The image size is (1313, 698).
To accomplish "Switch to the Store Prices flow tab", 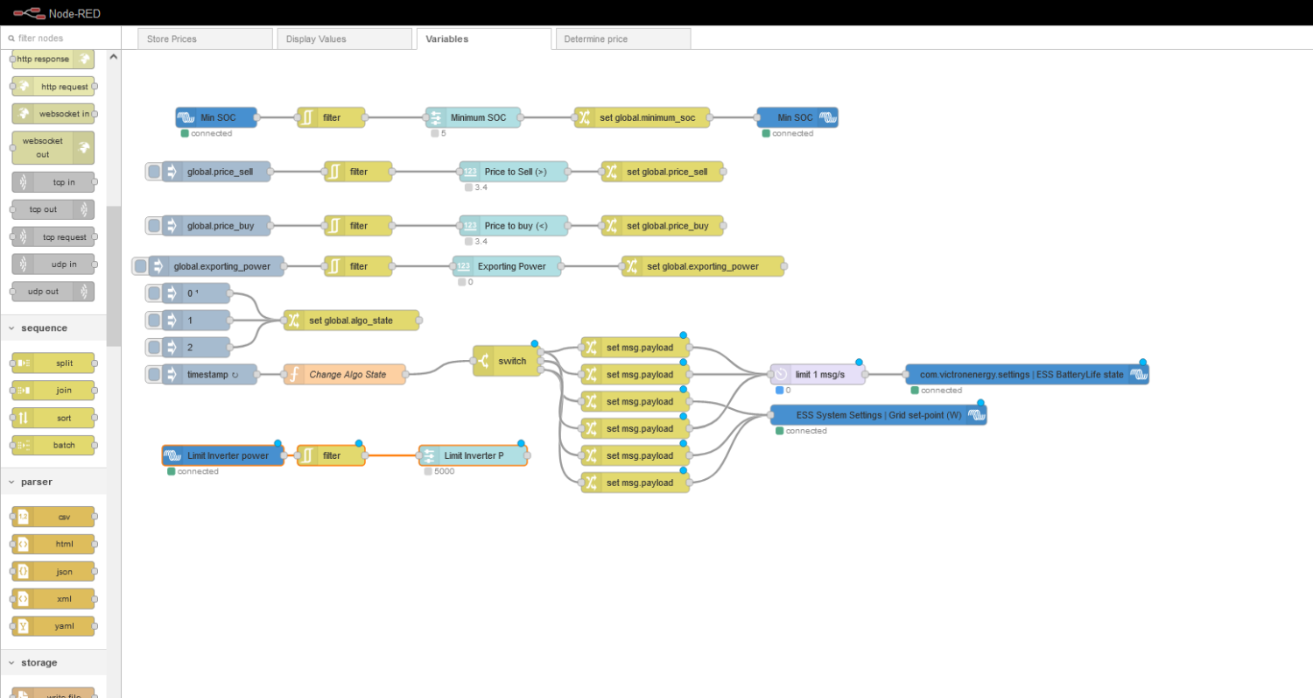I will 205,39.
